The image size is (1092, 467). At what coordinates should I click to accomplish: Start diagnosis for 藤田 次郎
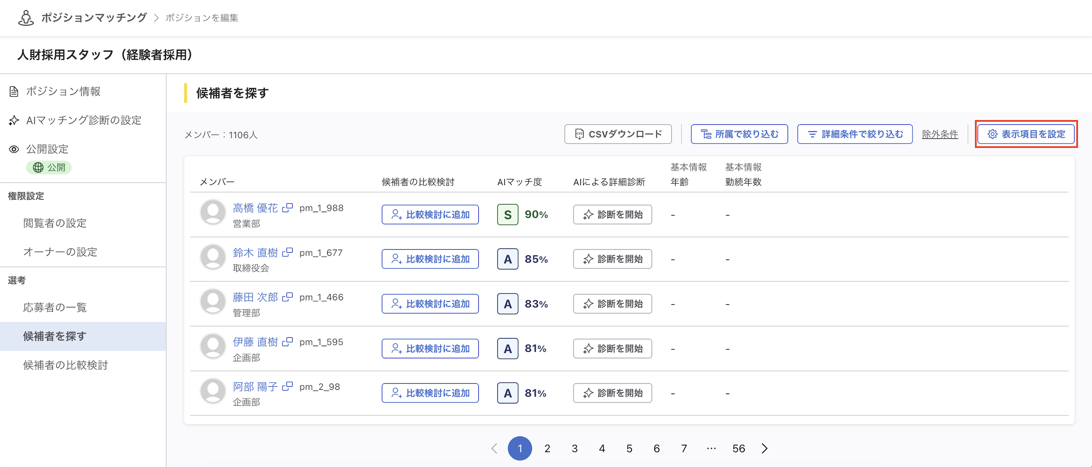point(612,304)
